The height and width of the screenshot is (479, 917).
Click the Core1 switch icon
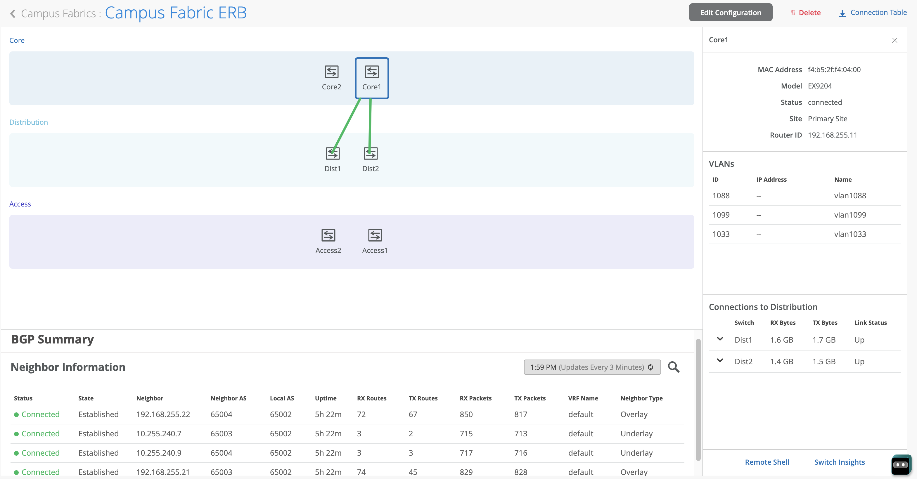[x=372, y=72]
